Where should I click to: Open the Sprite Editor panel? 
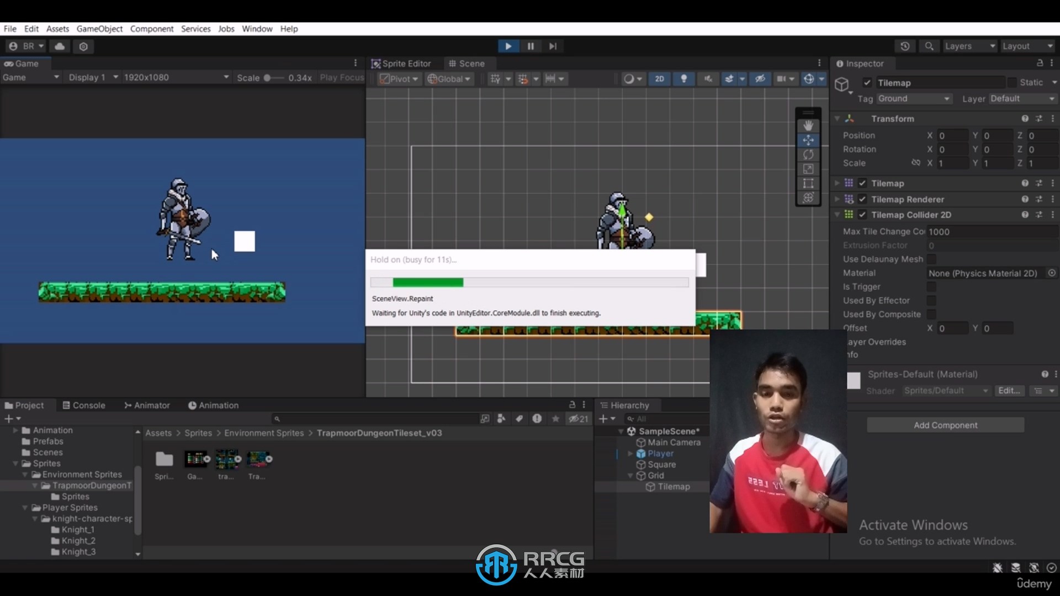point(402,63)
